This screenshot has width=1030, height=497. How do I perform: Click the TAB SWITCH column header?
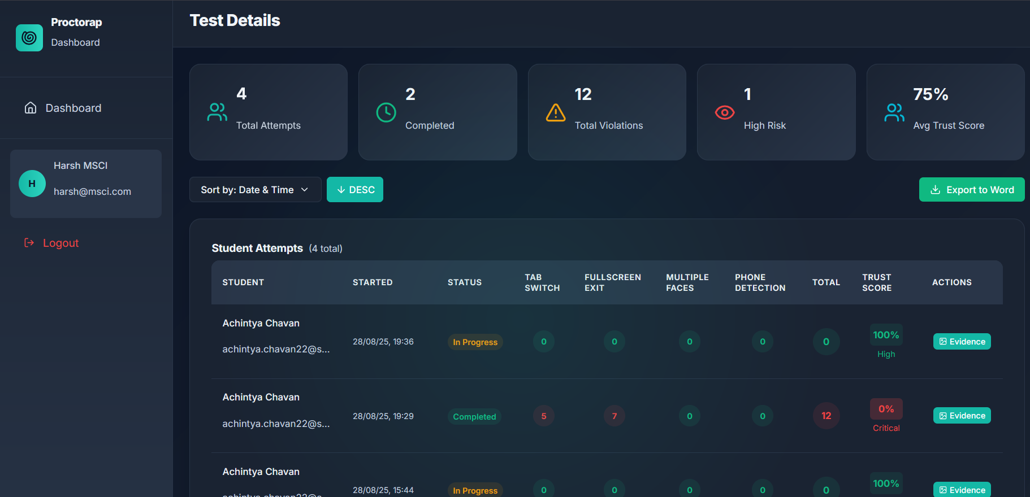pos(542,282)
